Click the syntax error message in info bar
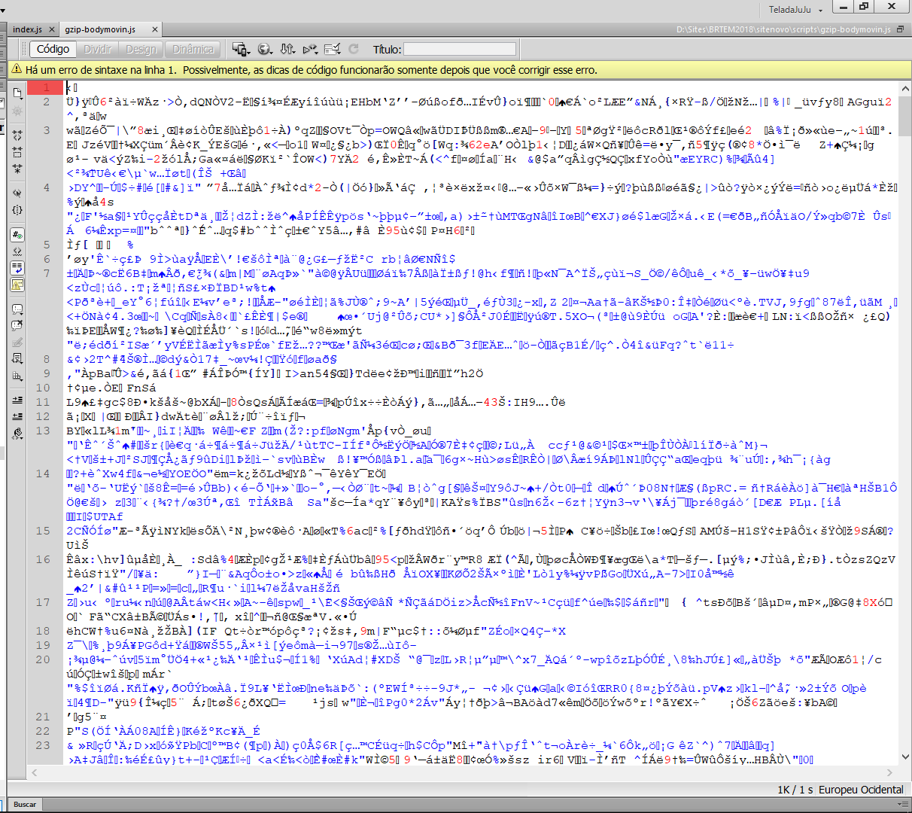 pyautogui.click(x=312, y=70)
